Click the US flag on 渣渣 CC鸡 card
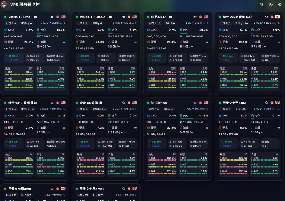The image size is (285, 201). [x=135, y=103]
